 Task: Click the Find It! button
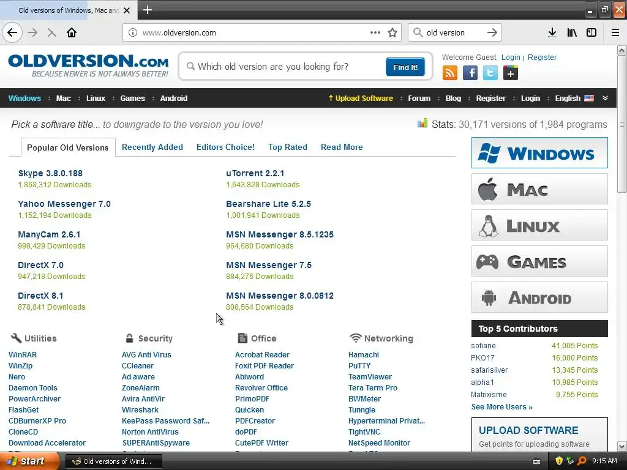coord(405,67)
